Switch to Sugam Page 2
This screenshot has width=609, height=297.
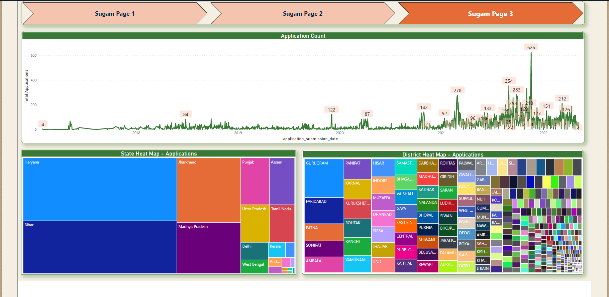pyautogui.click(x=302, y=14)
